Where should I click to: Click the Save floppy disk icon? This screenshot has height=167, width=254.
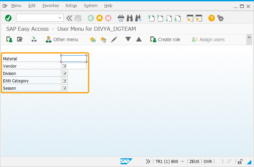coord(78,18)
